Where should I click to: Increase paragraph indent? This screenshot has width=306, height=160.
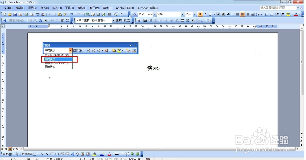point(282,14)
